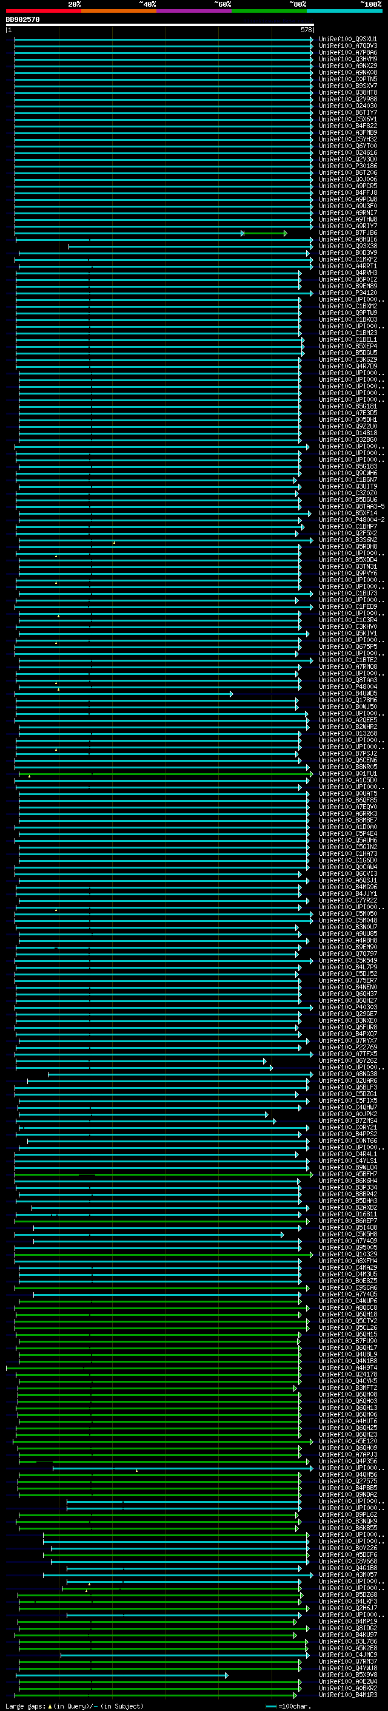Open hit UniRef100_A9RIY7
This screenshot has width=388, height=1711.
(x=347, y=226)
